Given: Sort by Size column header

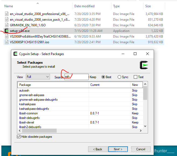Looking at the screenshot, I should [148, 6].
